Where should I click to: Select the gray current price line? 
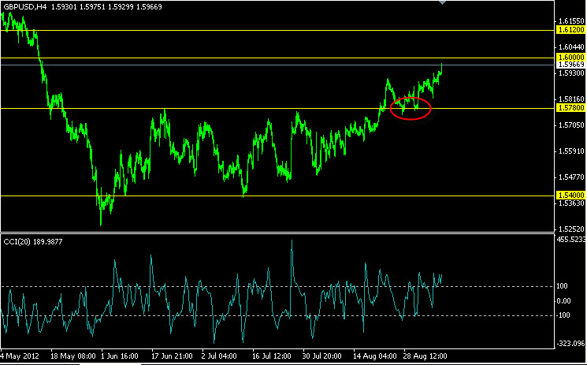click(x=277, y=65)
